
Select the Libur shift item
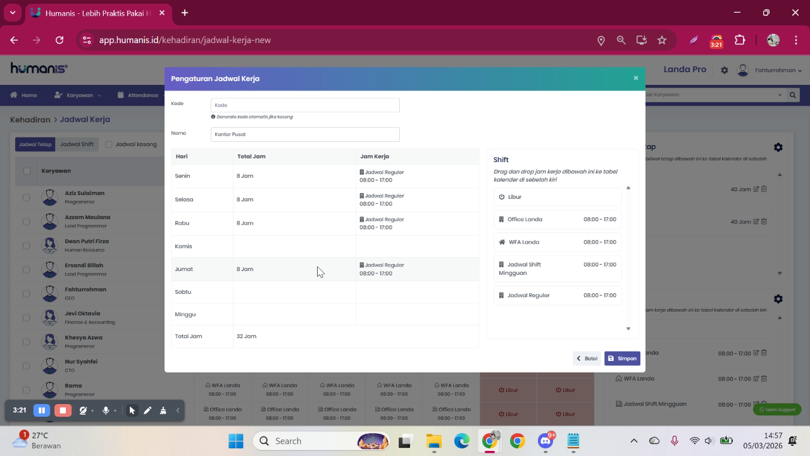(x=558, y=197)
